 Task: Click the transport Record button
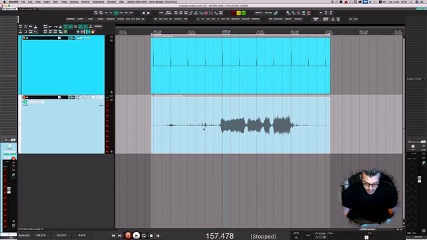click(x=127, y=235)
